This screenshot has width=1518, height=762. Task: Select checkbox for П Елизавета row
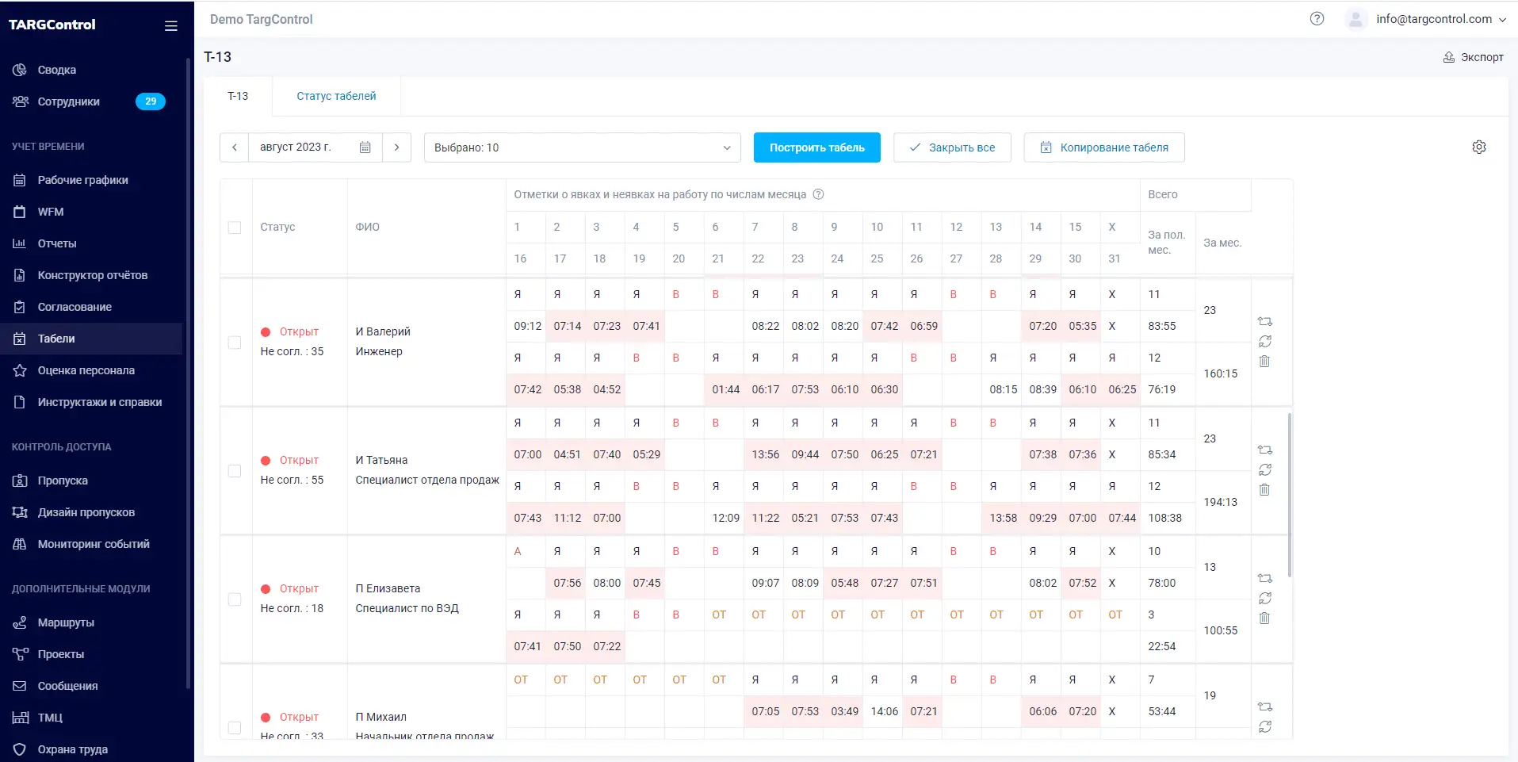pos(235,599)
